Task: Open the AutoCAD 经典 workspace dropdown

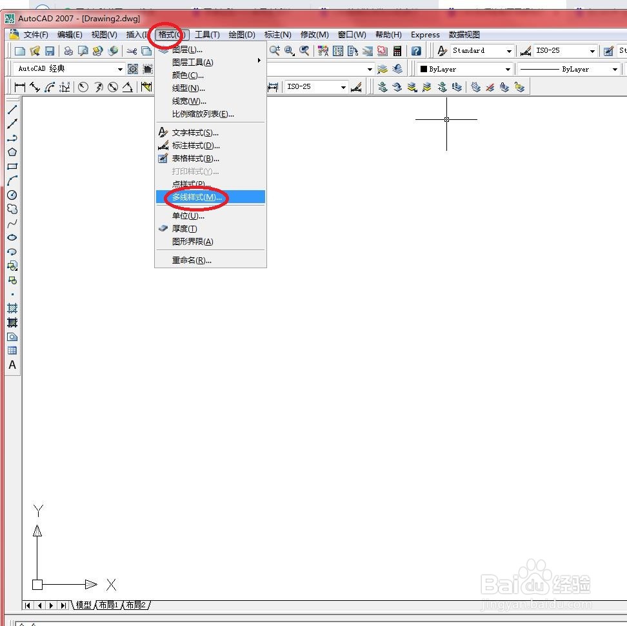Action: coord(120,69)
